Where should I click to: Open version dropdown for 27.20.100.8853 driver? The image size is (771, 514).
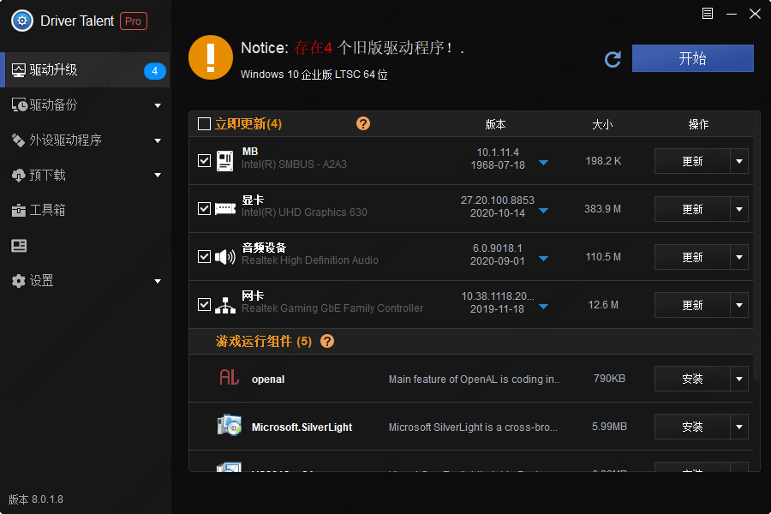543,211
